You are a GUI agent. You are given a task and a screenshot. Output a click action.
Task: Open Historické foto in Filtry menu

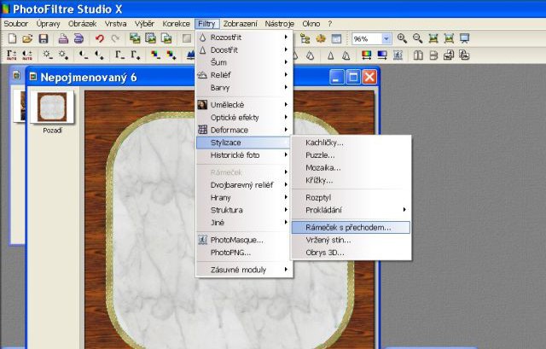(245, 155)
